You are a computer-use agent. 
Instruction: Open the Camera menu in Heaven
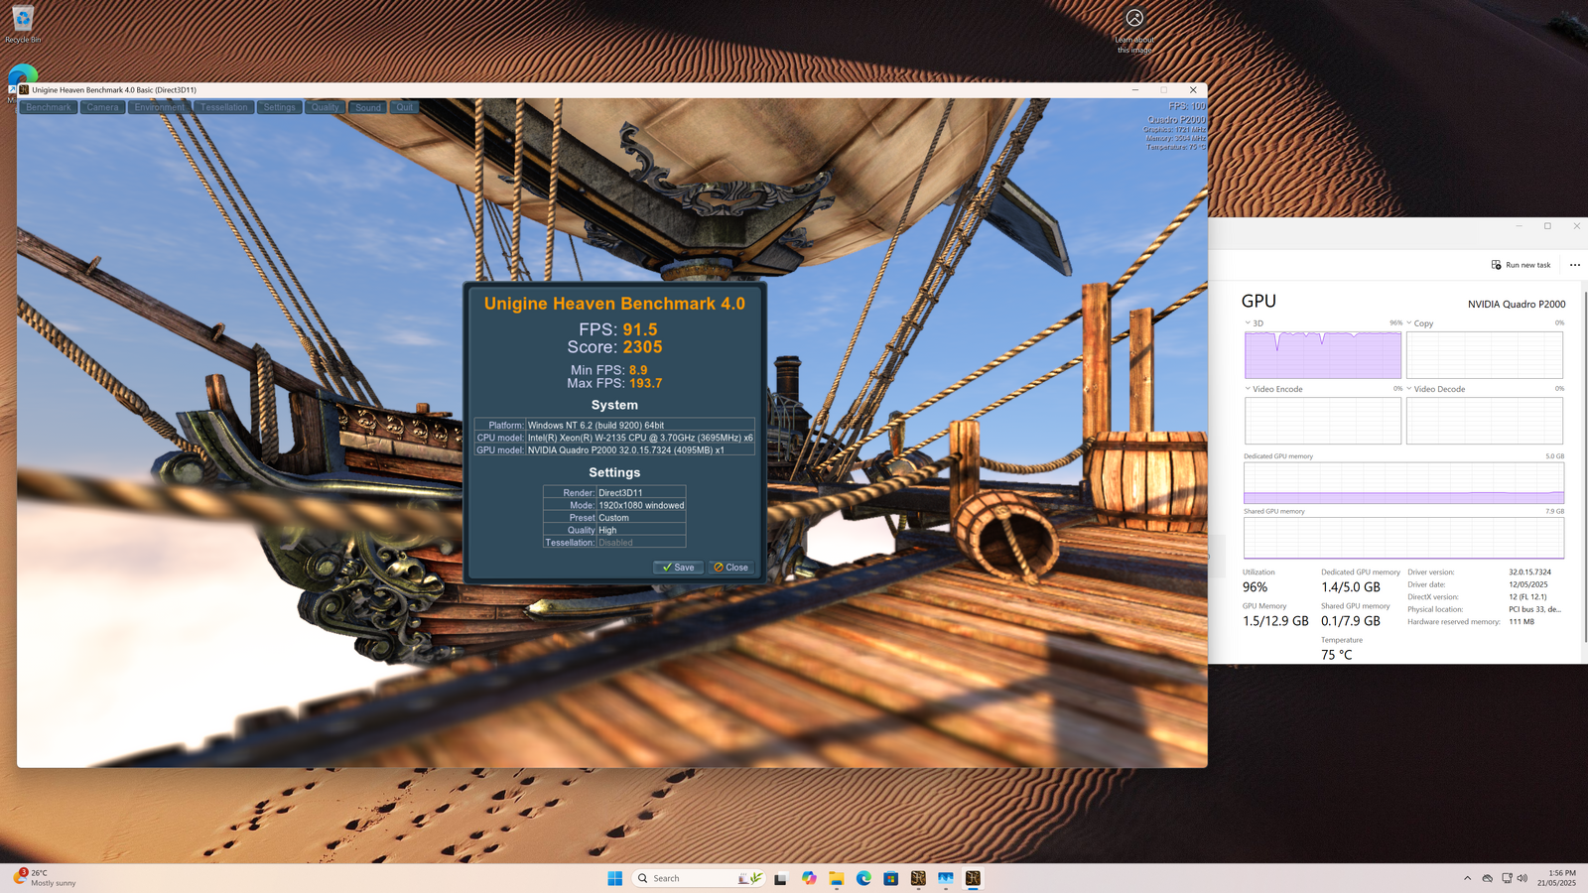102,107
